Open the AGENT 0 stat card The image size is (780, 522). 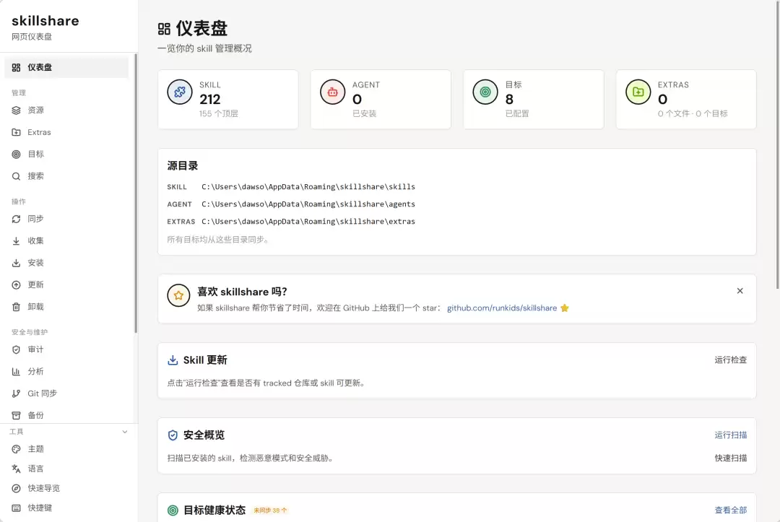pyautogui.click(x=381, y=100)
